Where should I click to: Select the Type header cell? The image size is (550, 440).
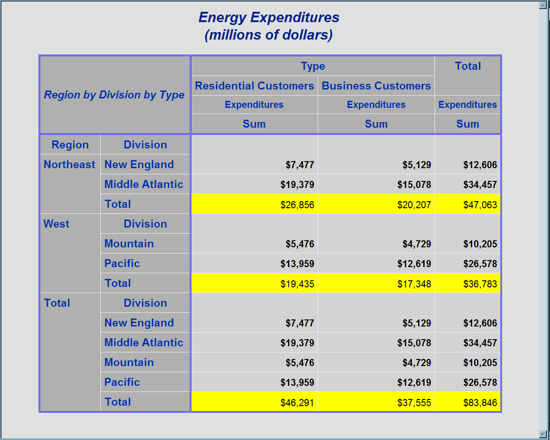coord(312,66)
